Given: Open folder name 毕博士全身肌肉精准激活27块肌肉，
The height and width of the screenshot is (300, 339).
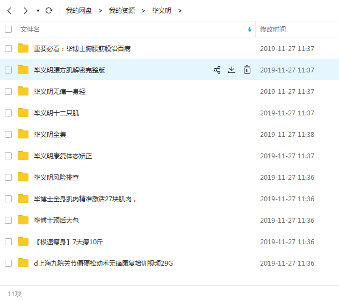Looking at the screenshot, I should (x=85, y=199).
